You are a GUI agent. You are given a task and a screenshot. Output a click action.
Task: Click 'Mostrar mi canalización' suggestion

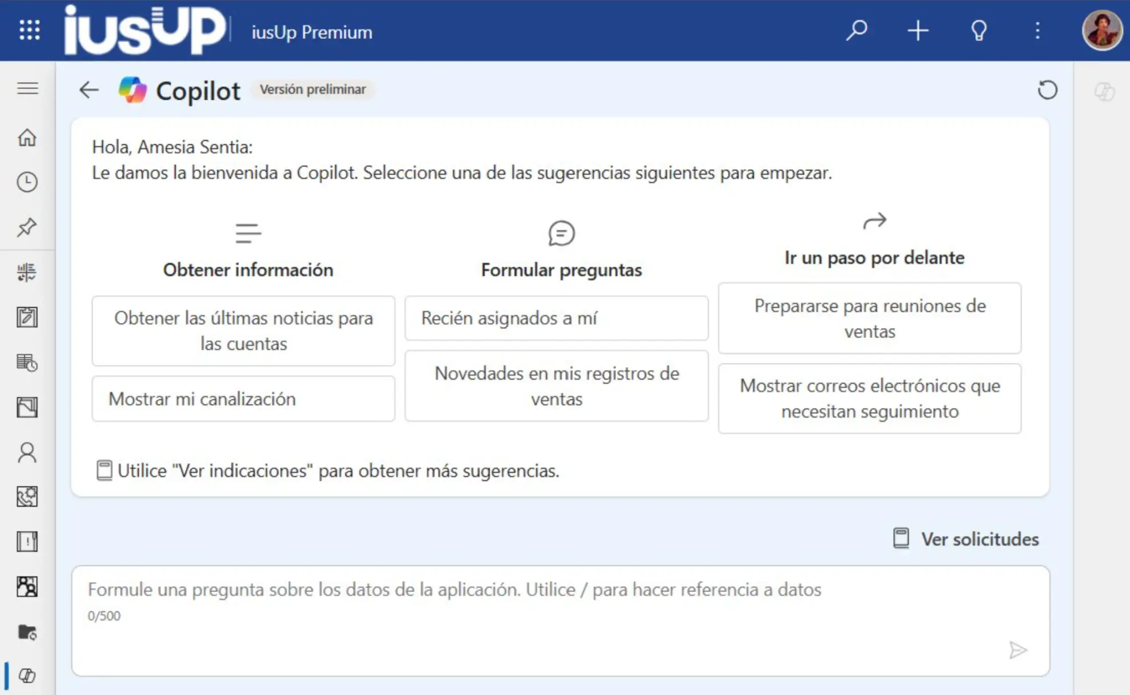pyautogui.click(x=243, y=399)
